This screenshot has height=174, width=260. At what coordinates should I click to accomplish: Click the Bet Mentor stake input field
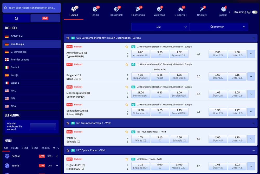[x=43, y=127]
